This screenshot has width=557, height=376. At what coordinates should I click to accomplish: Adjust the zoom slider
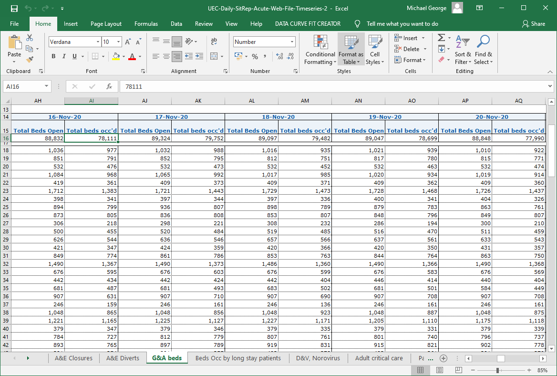pyautogui.click(x=497, y=370)
